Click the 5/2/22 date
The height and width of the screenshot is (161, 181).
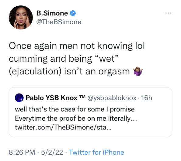coord(52,152)
